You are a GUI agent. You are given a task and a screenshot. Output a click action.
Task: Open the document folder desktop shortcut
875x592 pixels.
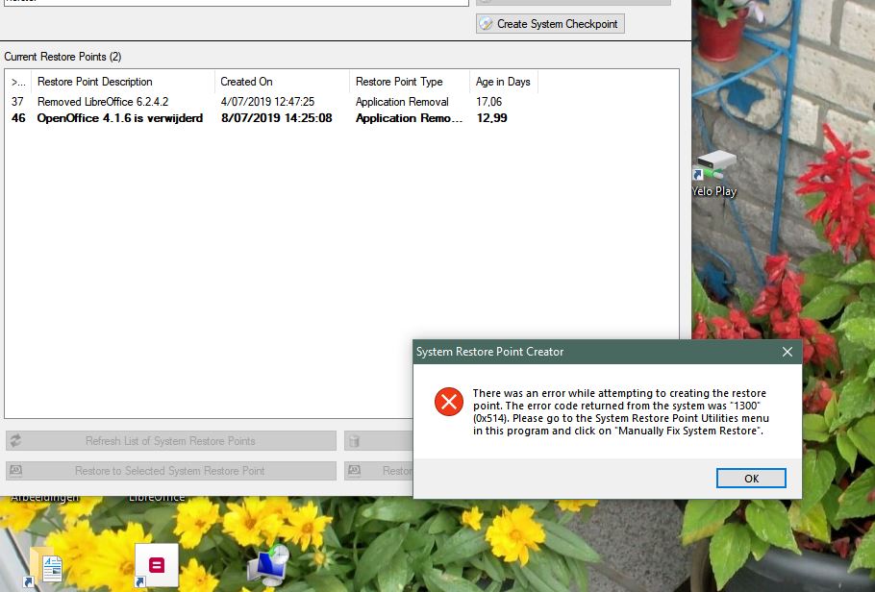point(45,567)
